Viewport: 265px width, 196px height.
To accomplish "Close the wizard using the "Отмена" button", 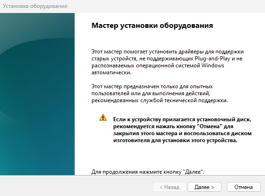I will [x=244, y=187].
